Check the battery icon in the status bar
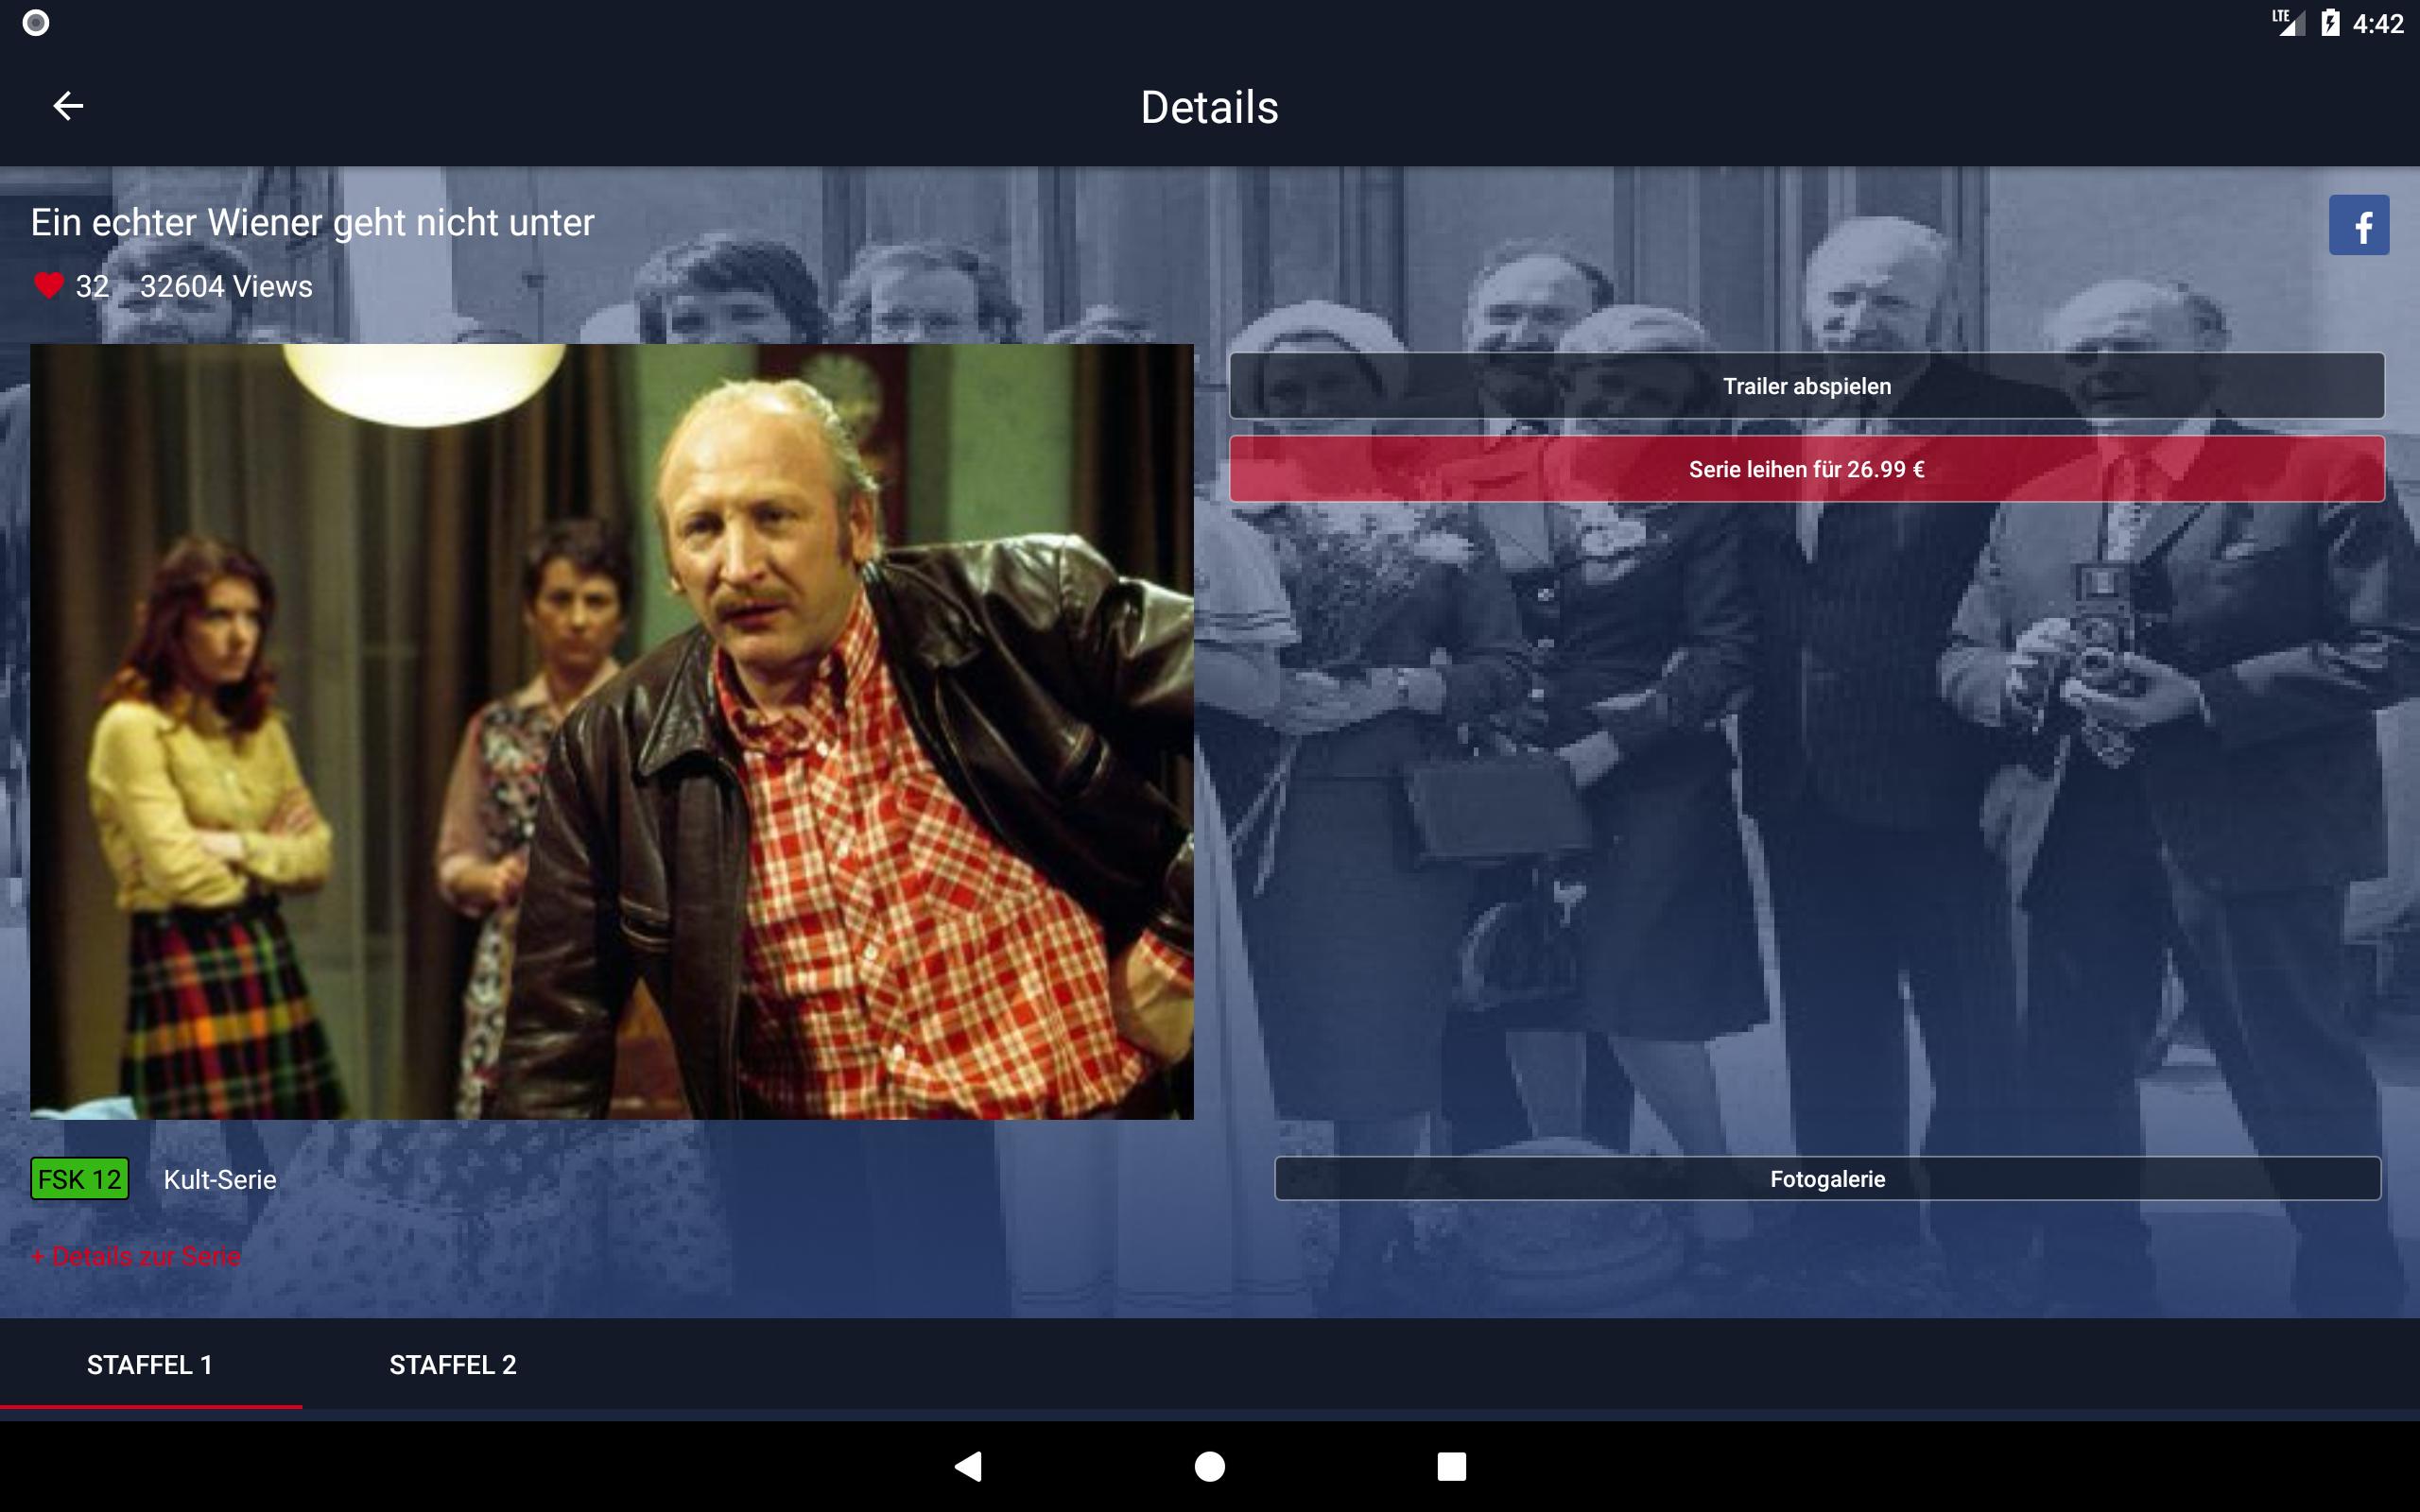 (x=2330, y=23)
